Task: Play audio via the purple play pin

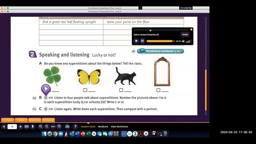Action: coord(46,89)
